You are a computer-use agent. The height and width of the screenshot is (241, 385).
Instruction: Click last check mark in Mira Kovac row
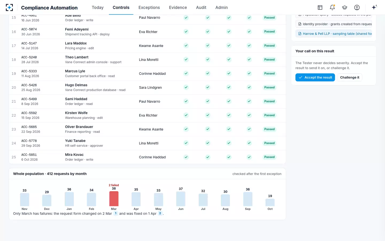click(249, 157)
